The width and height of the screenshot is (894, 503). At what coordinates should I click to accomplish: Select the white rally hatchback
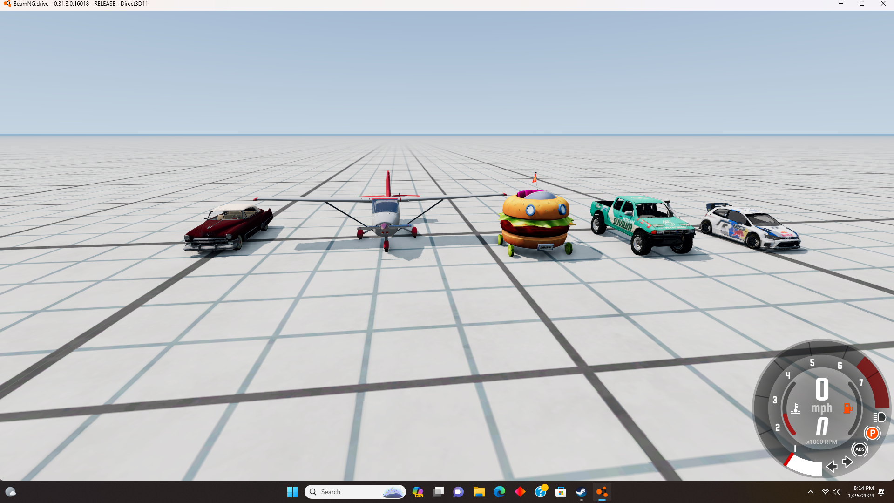pos(750,226)
